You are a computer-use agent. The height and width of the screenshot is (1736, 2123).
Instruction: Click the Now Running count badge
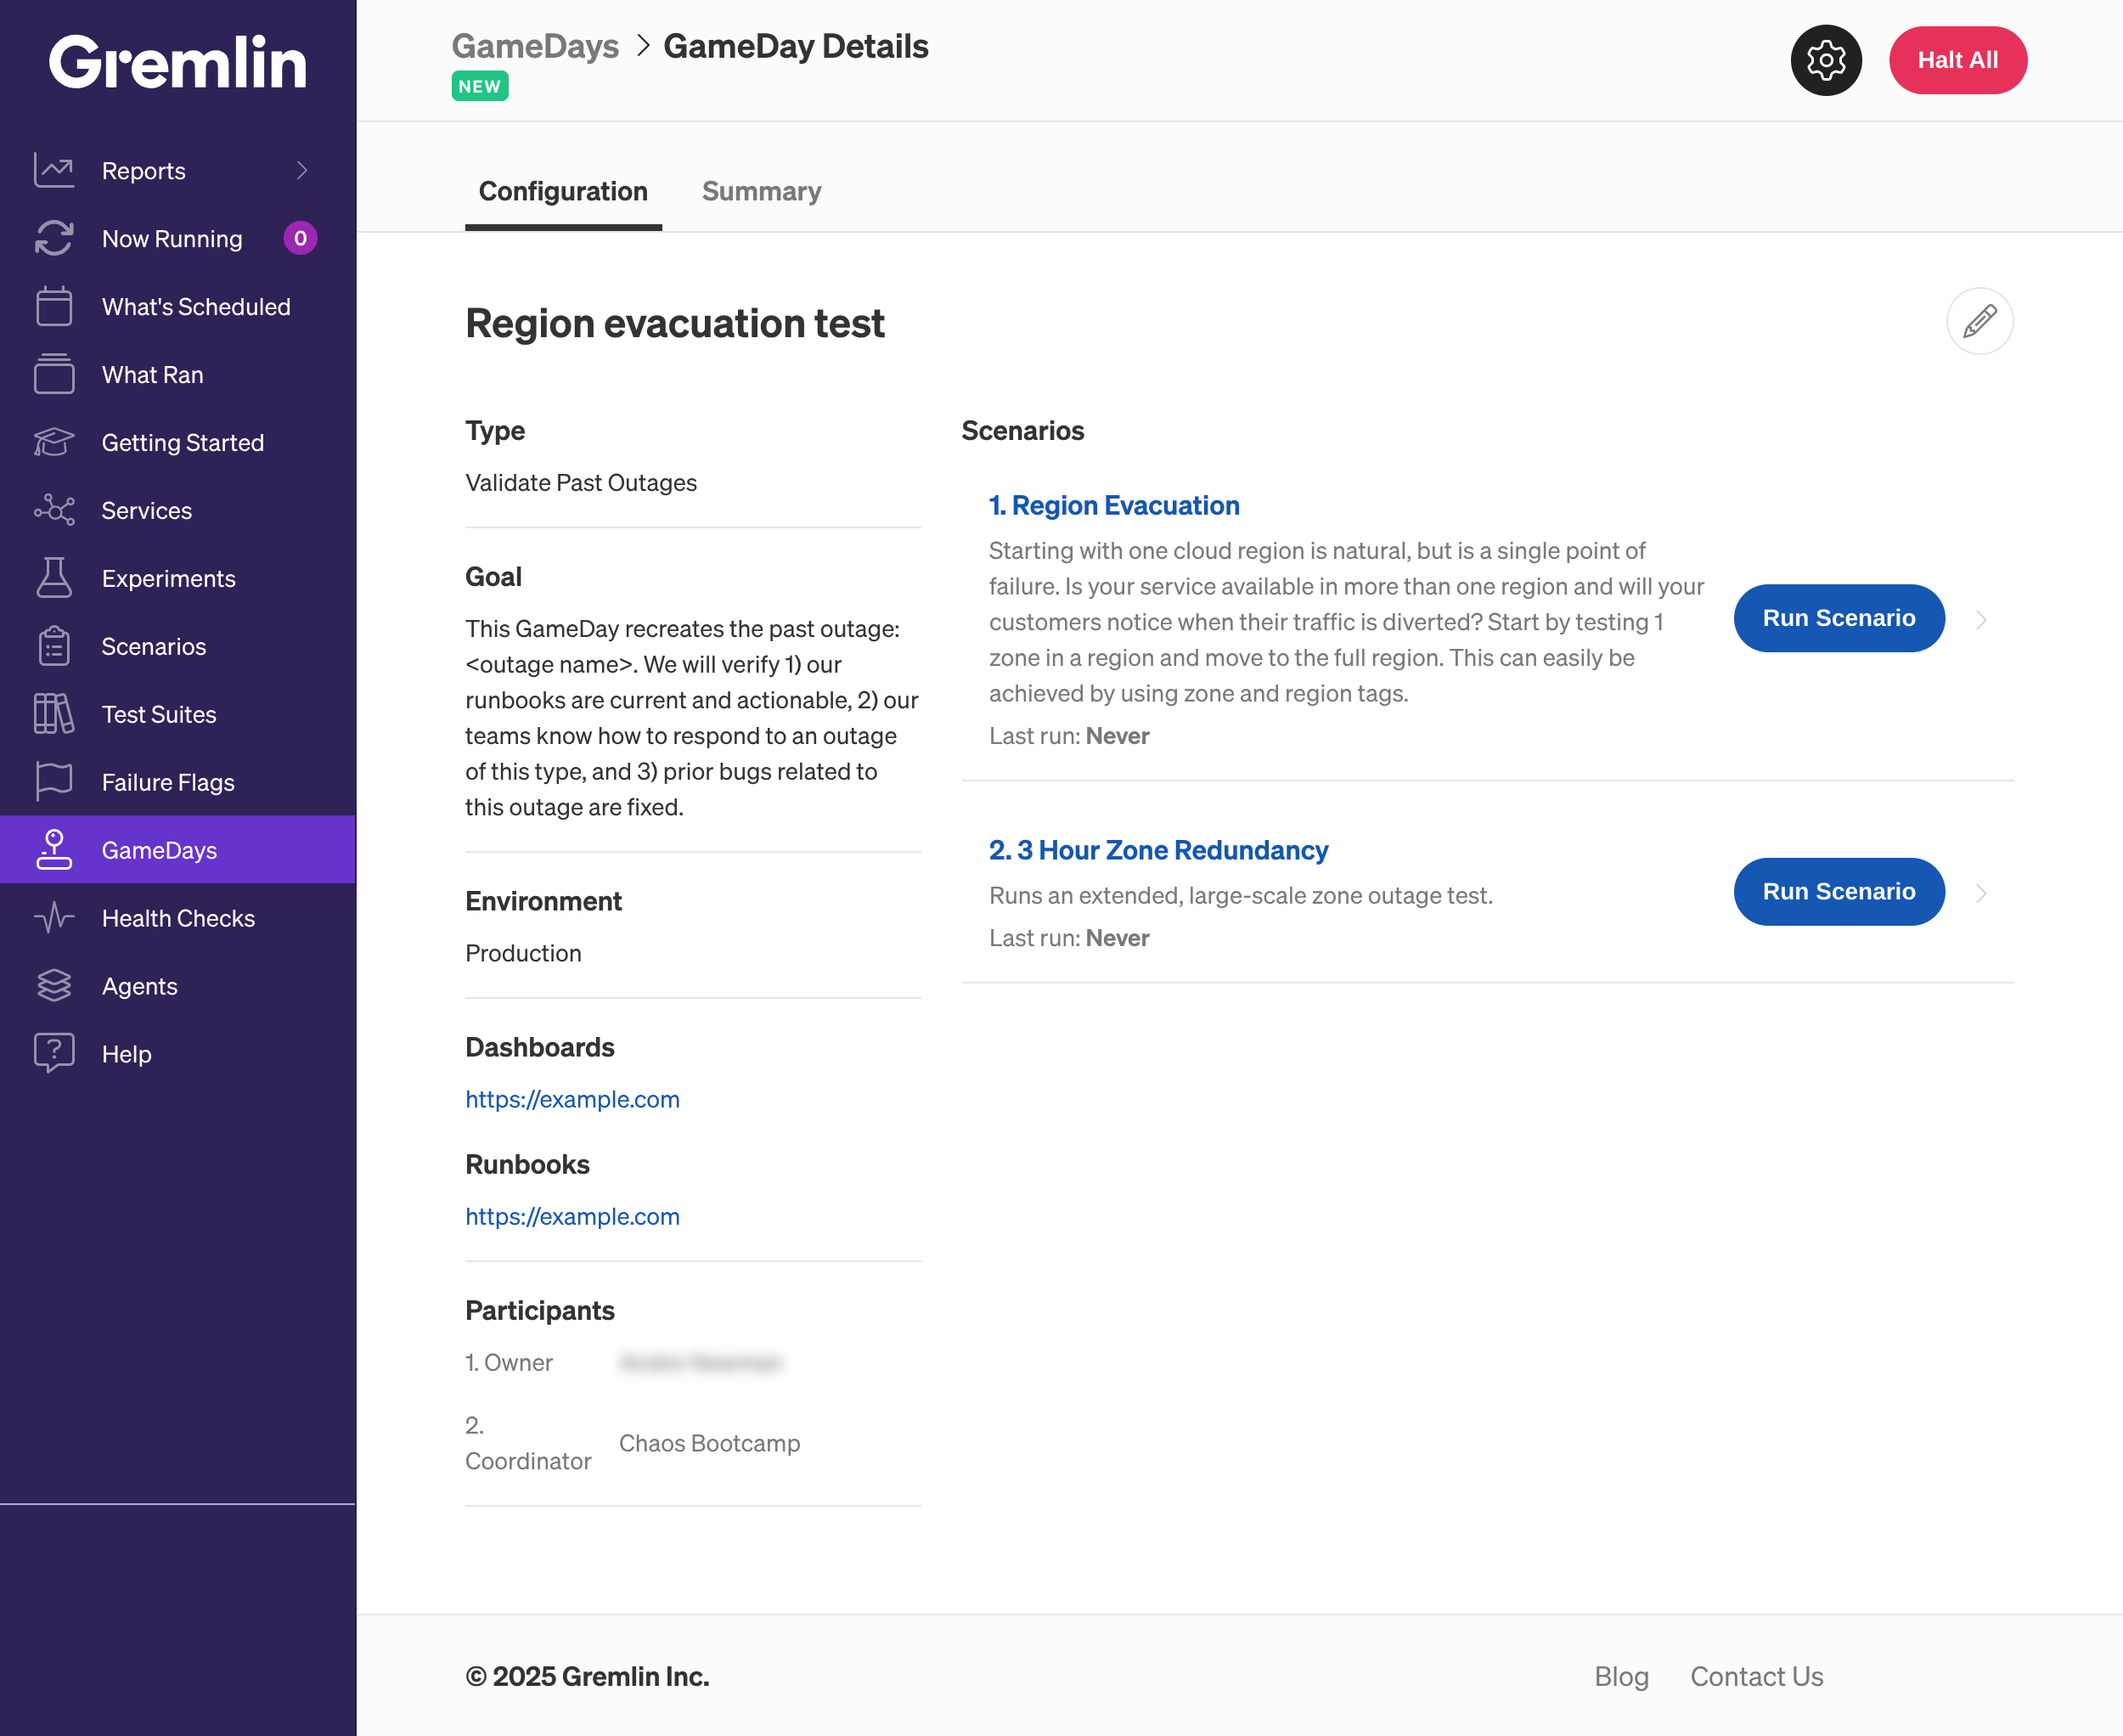[300, 238]
